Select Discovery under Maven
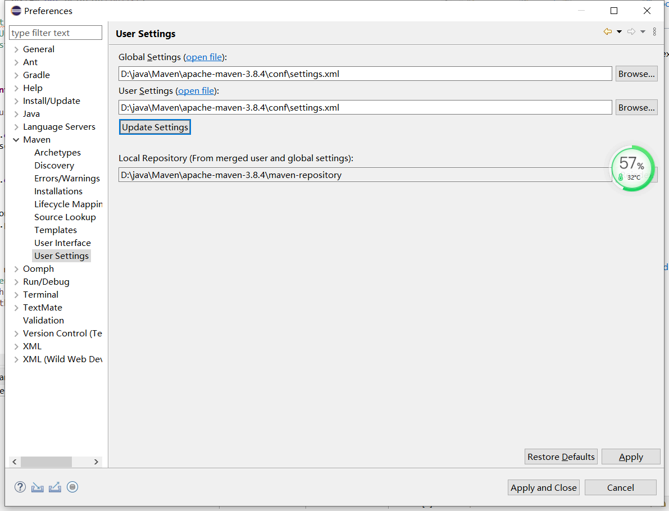The width and height of the screenshot is (669, 511). [54, 166]
